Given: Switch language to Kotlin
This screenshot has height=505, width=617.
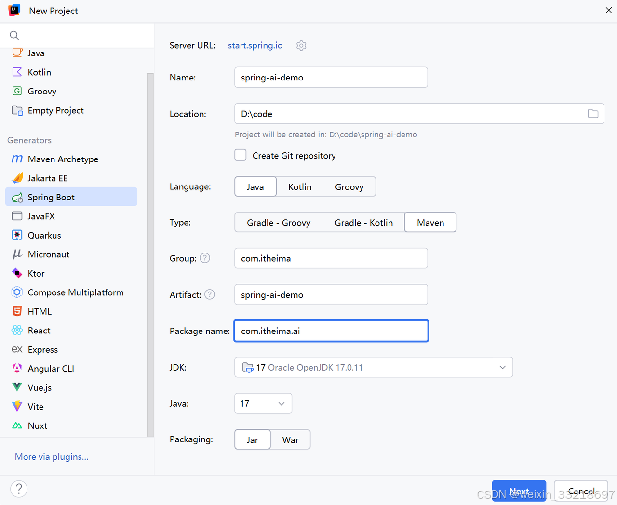Looking at the screenshot, I should (x=300, y=187).
